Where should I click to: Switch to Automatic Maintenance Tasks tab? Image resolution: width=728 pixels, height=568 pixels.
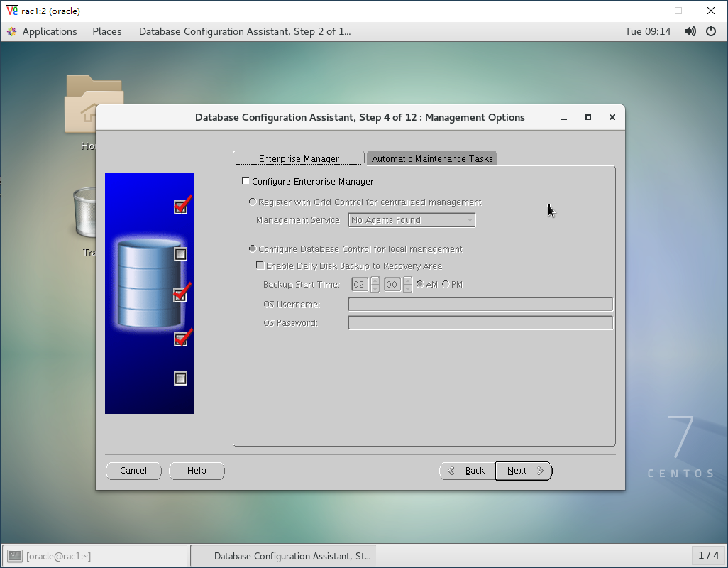coord(432,158)
